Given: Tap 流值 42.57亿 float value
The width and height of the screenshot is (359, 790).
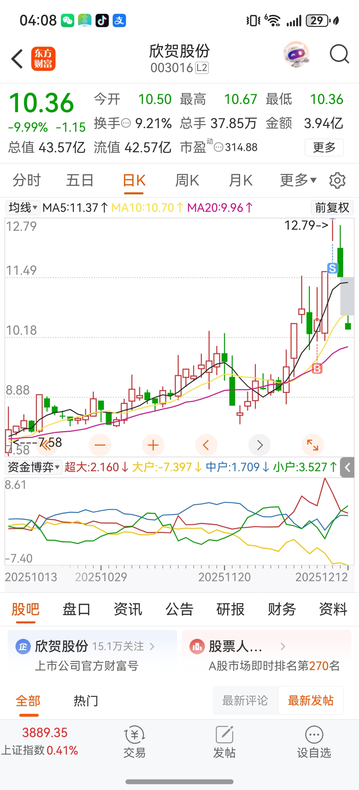Looking at the screenshot, I should pyautogui.click(x=132, y=147).
